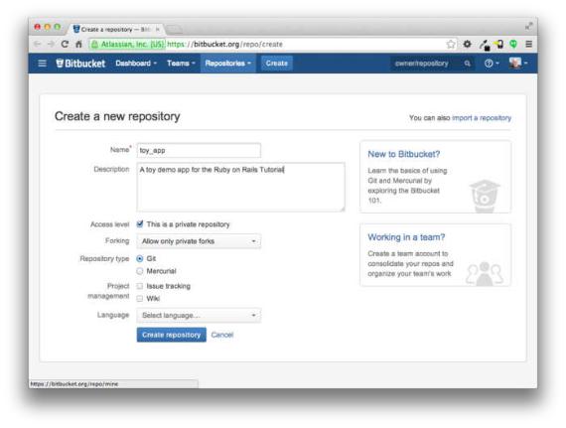Viewport: 566px width, 428px height.
Task: Open the New to Bitbucket? link
Action: click(x=403, y=154)
